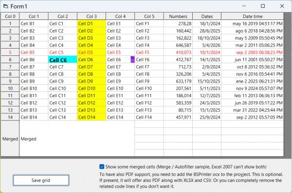Select yellow Cell D14
Viewport: 292px width, 193px height.
pos(91,117)
